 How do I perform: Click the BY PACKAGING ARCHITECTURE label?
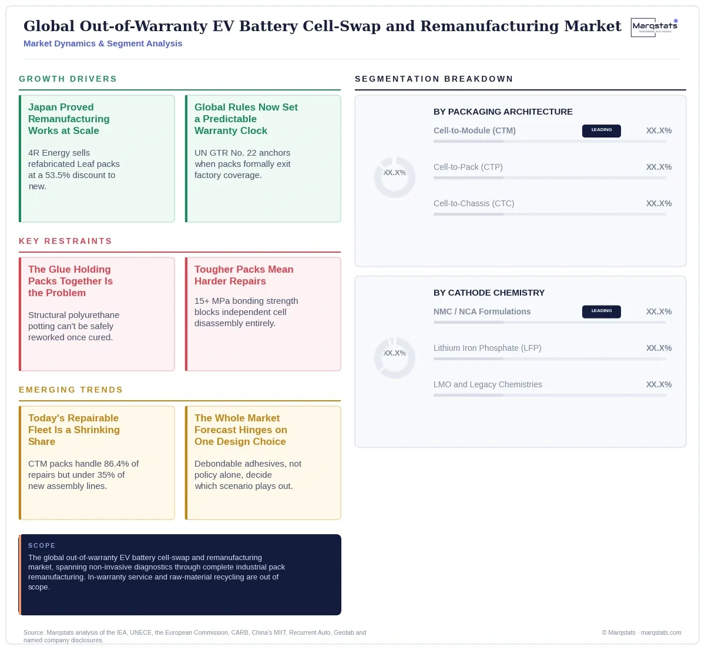503,112
